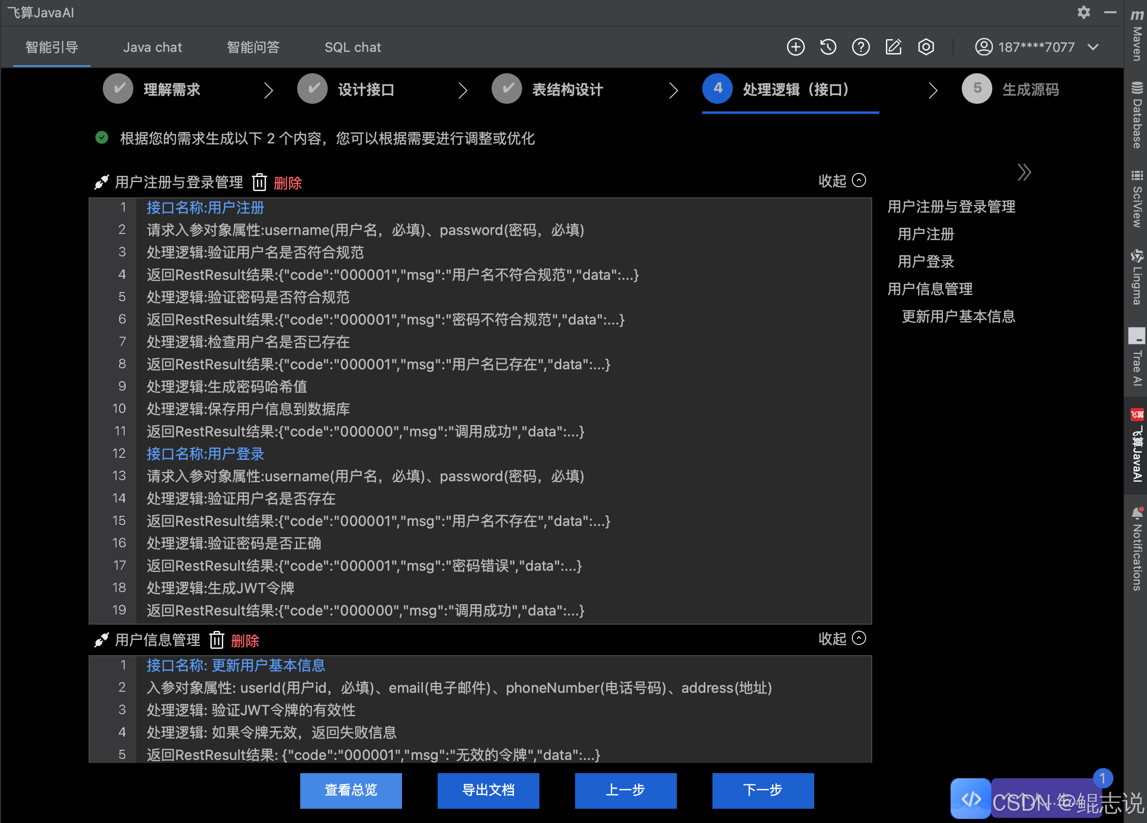This screenshot has height=823, width=1147.
Task: Click the 上一步 button
Action: pyautogui.click(x=625, y=790)
